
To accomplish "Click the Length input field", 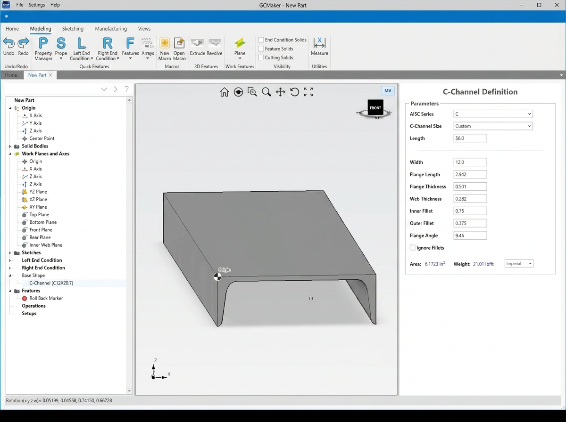I will coord(470,138).
